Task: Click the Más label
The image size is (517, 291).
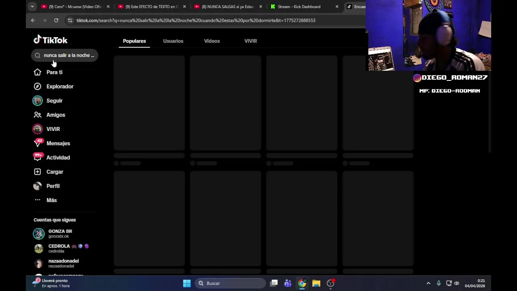Action: tap(52, 200)
